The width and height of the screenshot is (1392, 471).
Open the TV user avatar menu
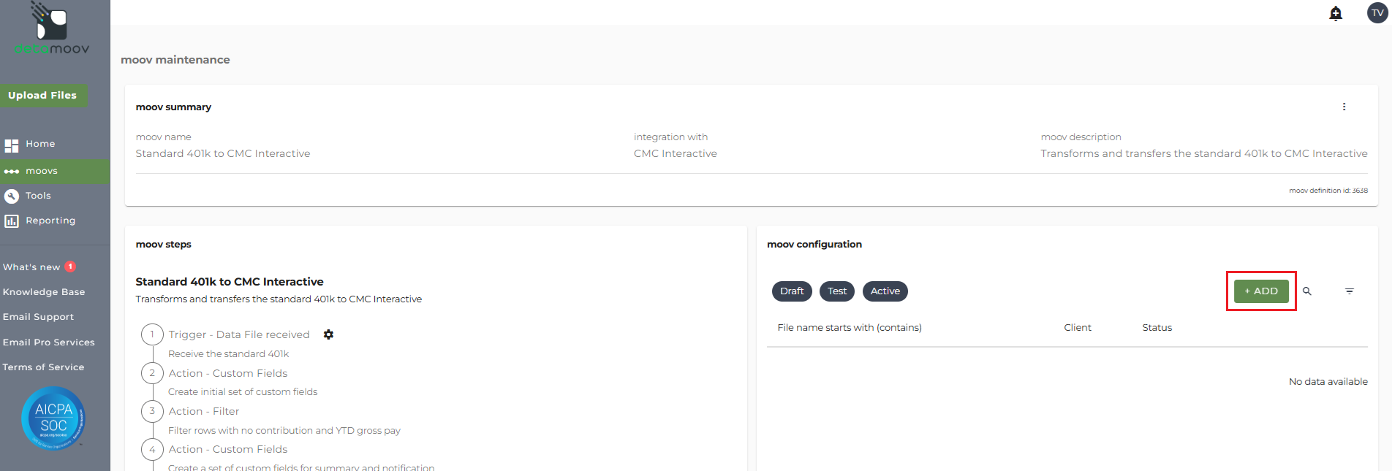tap(1377, 12)
